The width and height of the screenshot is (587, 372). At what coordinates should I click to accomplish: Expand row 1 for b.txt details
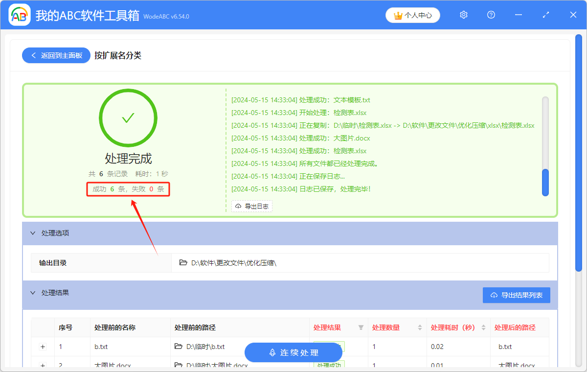(43, 347)
